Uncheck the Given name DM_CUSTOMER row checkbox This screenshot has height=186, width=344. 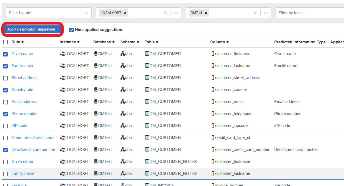[5, 54]
